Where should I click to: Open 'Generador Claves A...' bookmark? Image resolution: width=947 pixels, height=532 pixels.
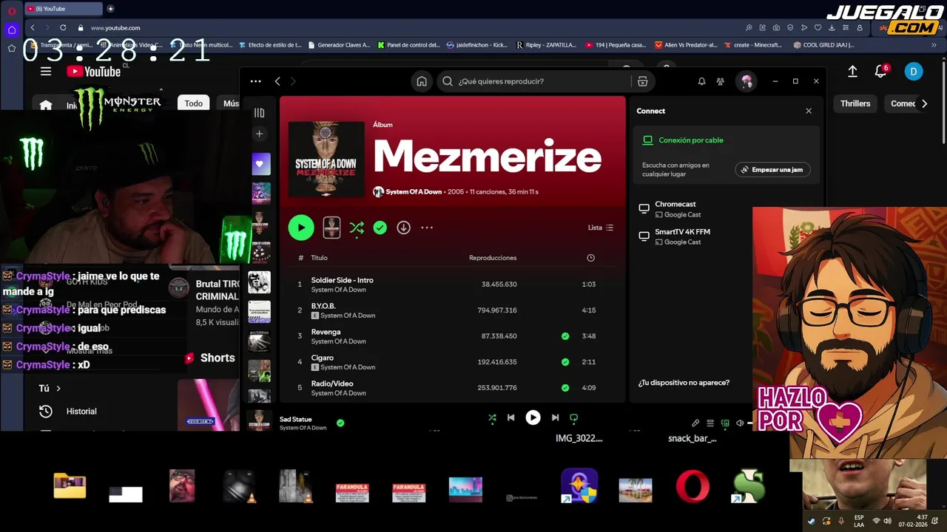pos(338,45)
